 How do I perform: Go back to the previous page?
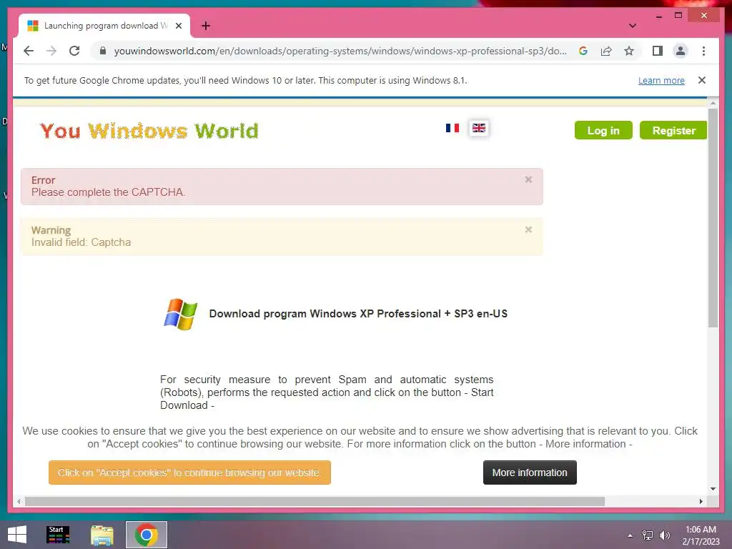[29, 51]
